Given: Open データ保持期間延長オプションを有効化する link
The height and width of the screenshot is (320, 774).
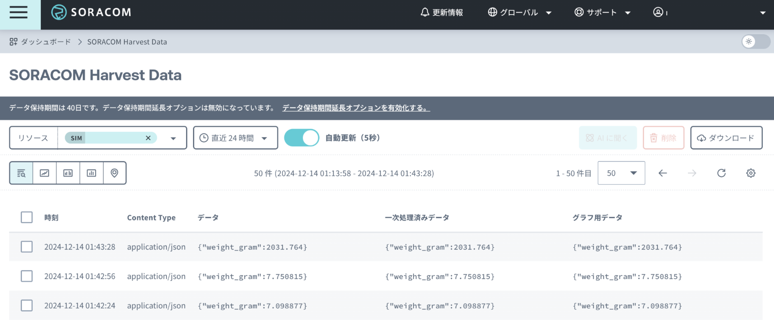Looking at the screenshot, I should coord(356,108).
